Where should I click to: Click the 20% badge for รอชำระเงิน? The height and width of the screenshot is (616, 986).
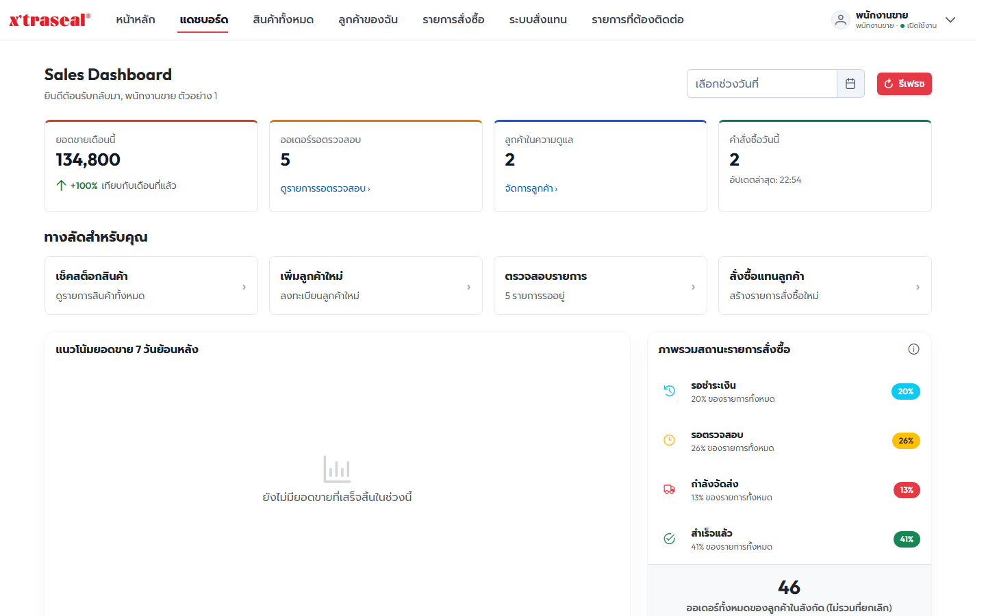tap(906, 392)
